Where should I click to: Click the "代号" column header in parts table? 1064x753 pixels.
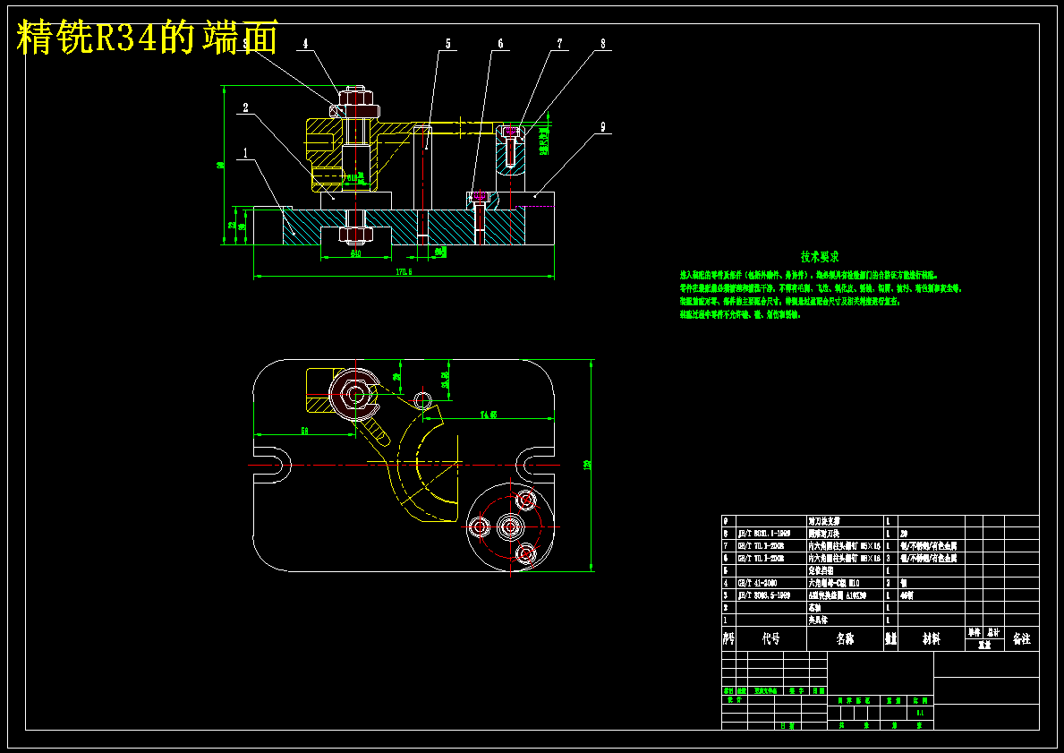click(771, 639)
